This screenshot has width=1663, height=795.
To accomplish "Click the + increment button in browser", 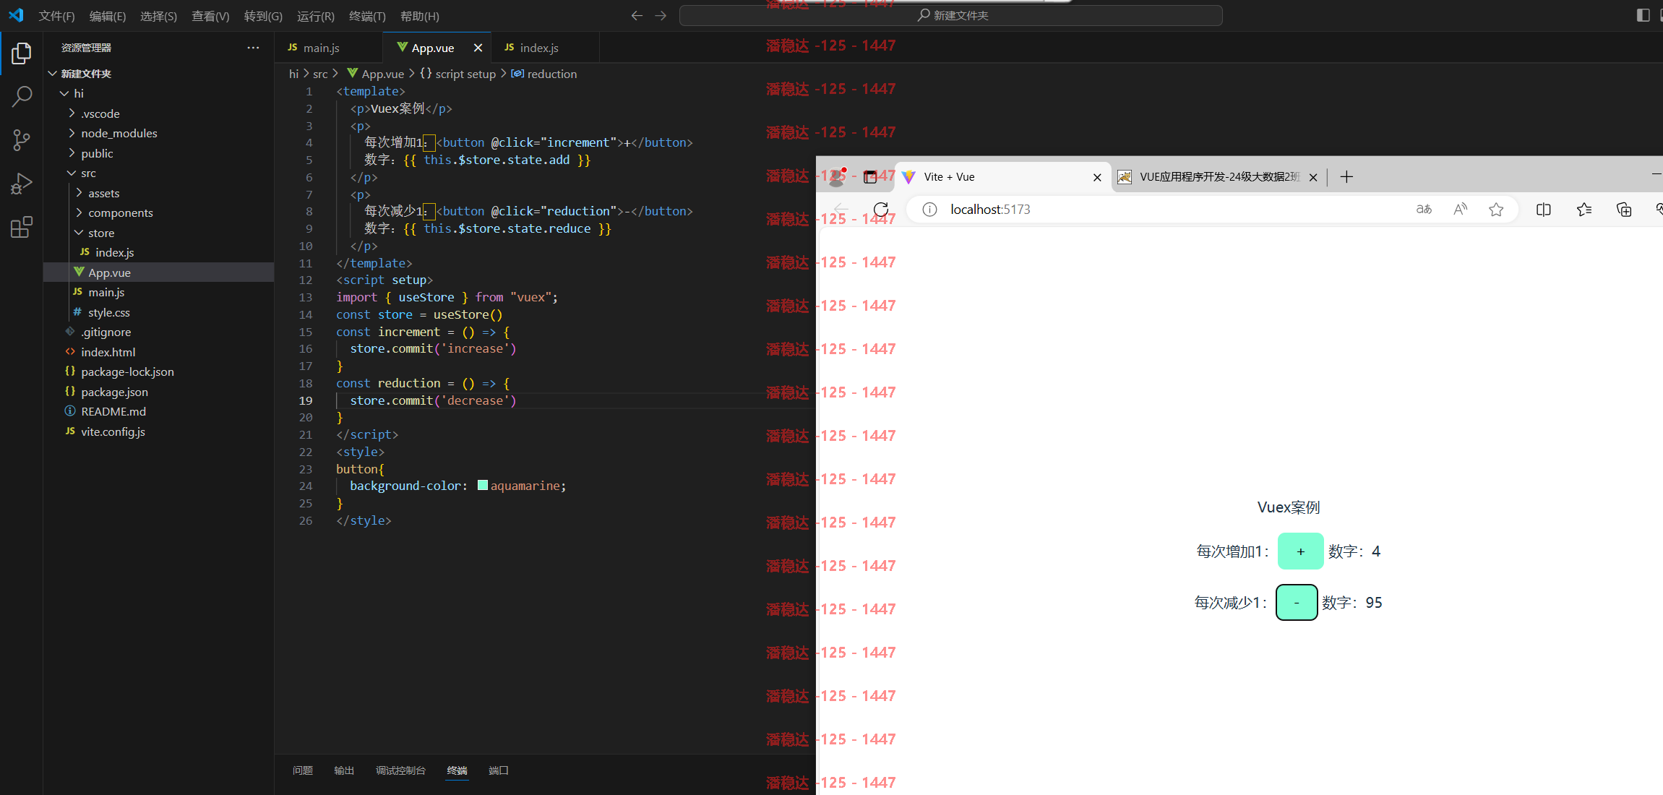I will (x=1300, y=551).
